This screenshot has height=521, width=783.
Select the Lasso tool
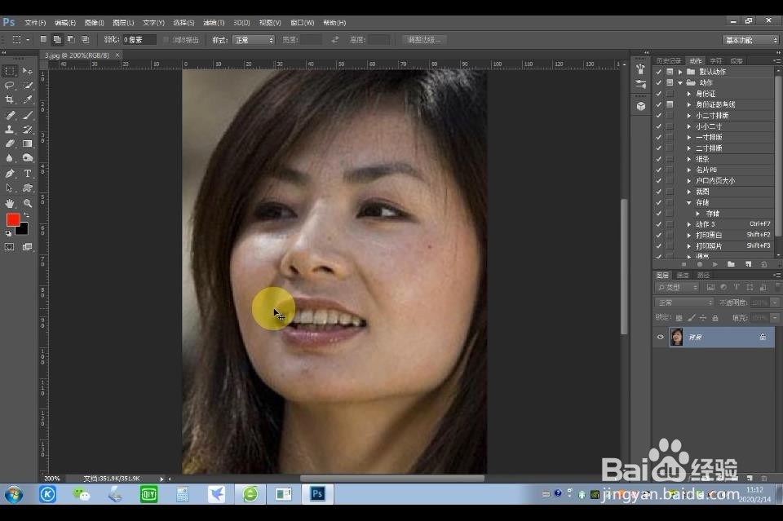10,86
